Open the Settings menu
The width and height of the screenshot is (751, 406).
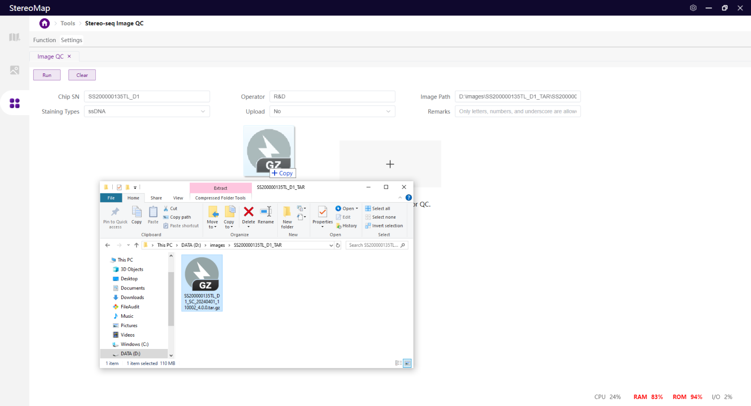pyautogui.click(x=72, y=40)
